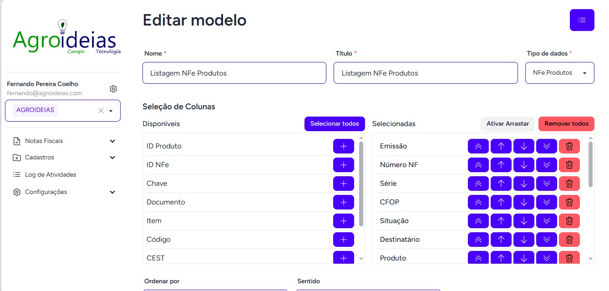Click the user settings gear icon
This screenshot has width=609, height=291.
pos(113,89)
